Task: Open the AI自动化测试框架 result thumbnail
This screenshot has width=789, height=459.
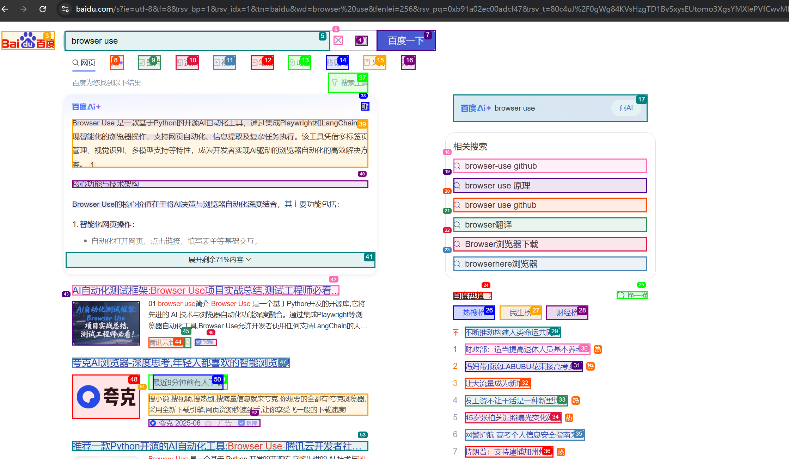Action: [106, 323]
